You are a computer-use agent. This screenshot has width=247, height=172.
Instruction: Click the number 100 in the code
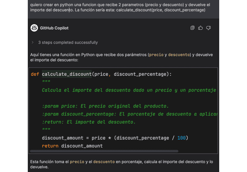pos(182,138)
